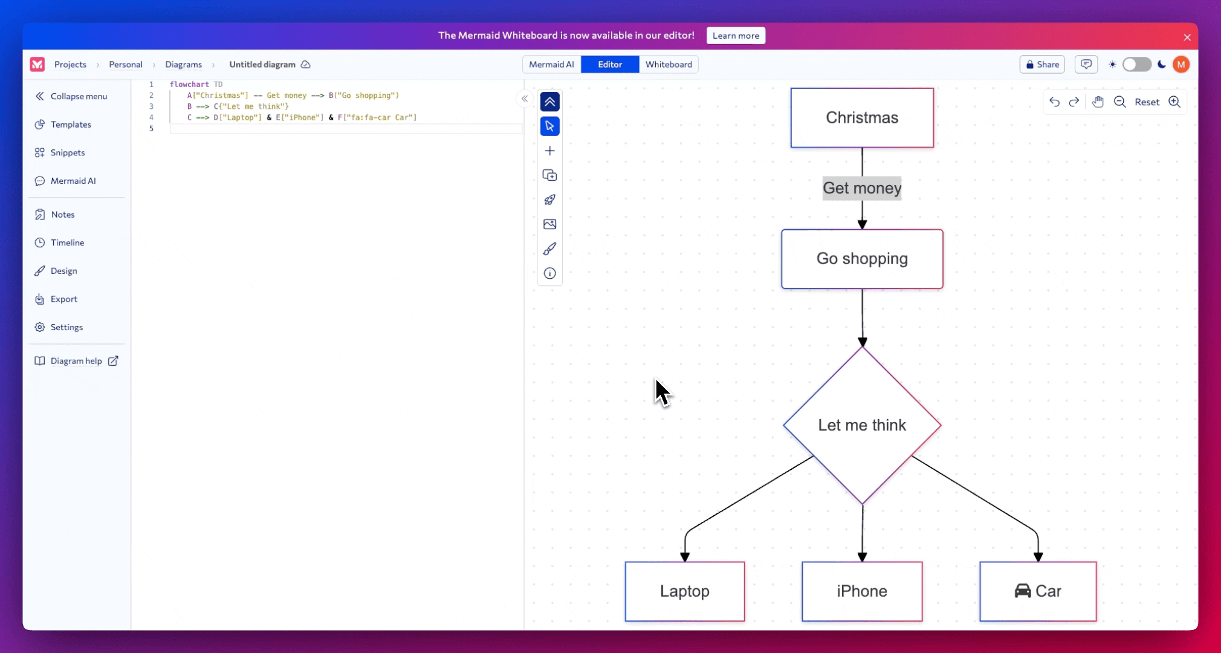The image size is (1221, 653).
Task: Select the paintbrush styling tool
Action: [549, 249]
